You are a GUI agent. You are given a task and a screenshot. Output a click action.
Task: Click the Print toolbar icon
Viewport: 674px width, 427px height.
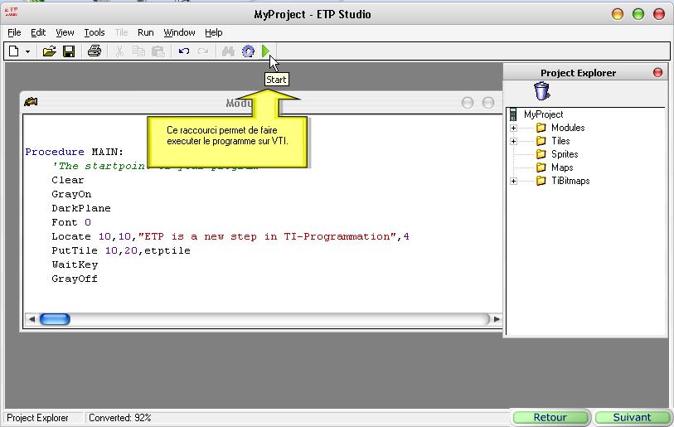point(95,51)
